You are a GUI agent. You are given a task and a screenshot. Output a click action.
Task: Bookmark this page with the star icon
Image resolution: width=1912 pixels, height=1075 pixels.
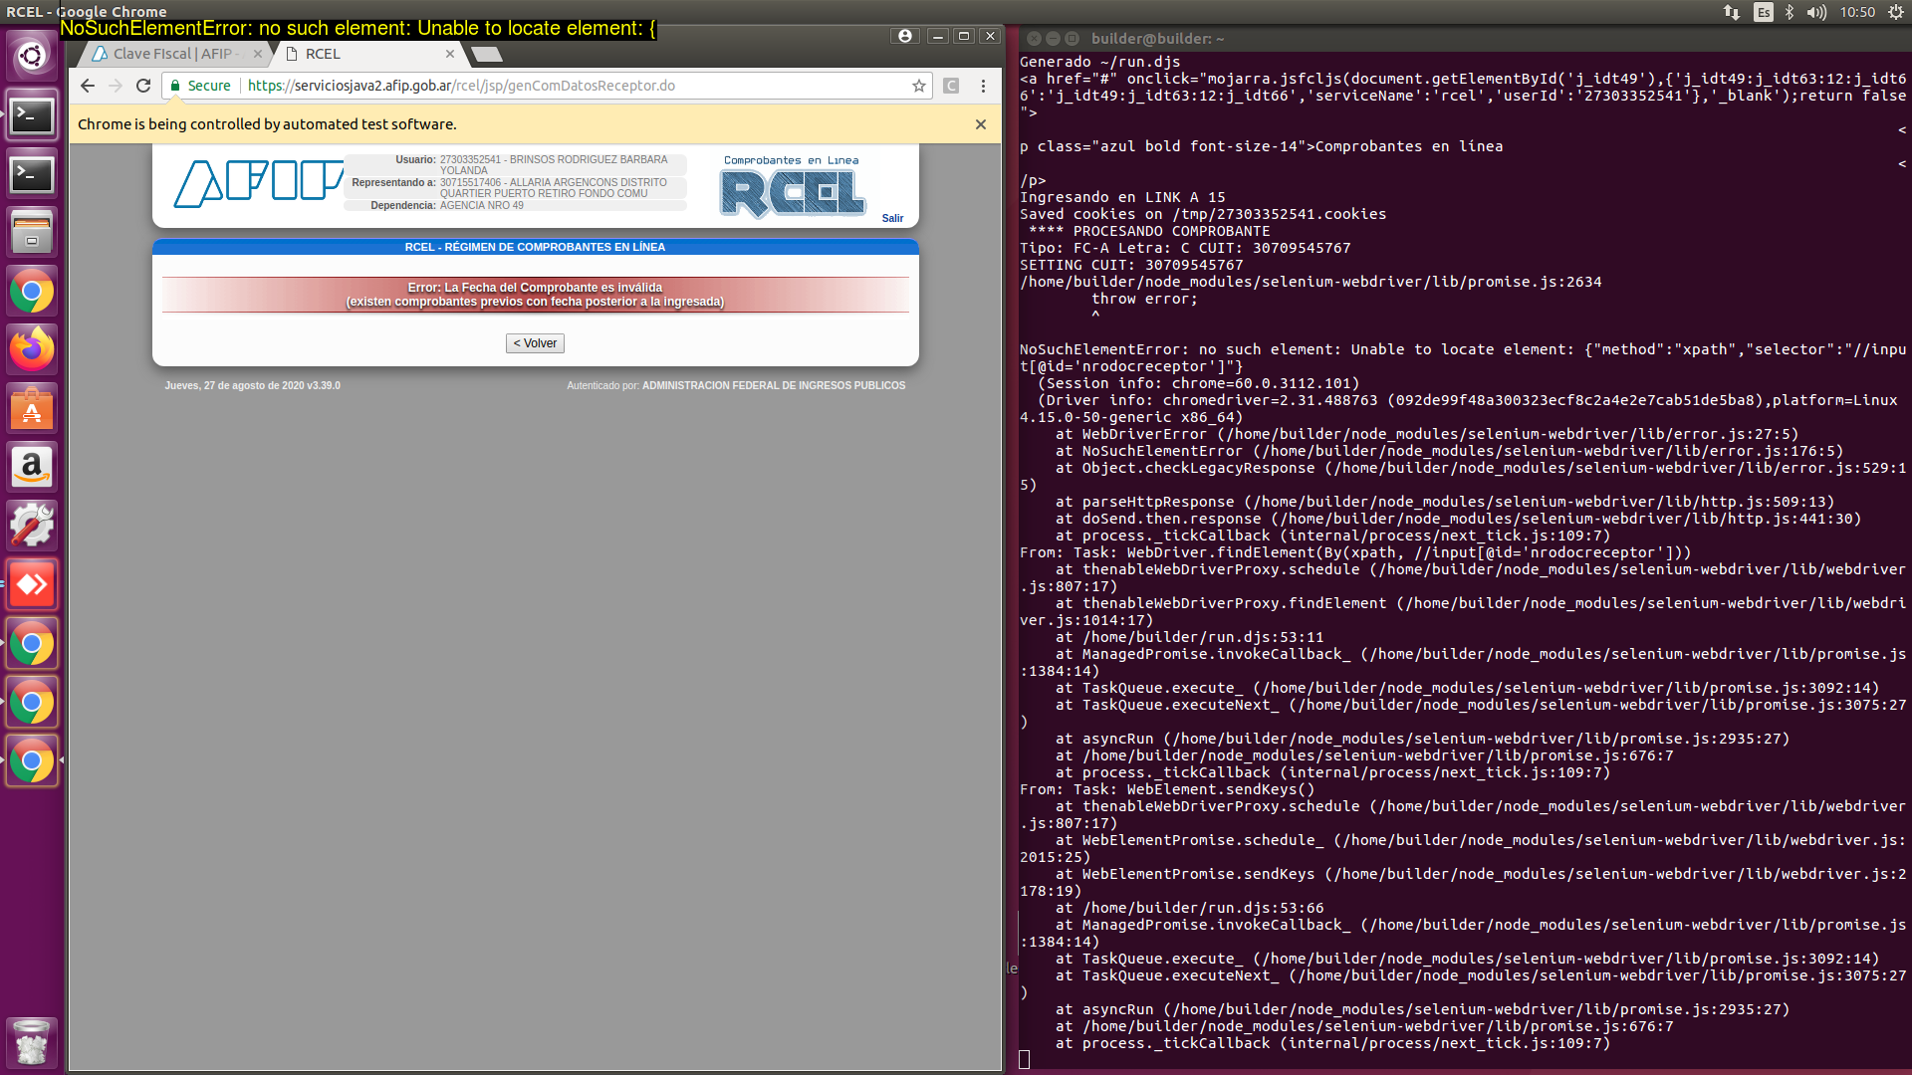coord(919,86)
